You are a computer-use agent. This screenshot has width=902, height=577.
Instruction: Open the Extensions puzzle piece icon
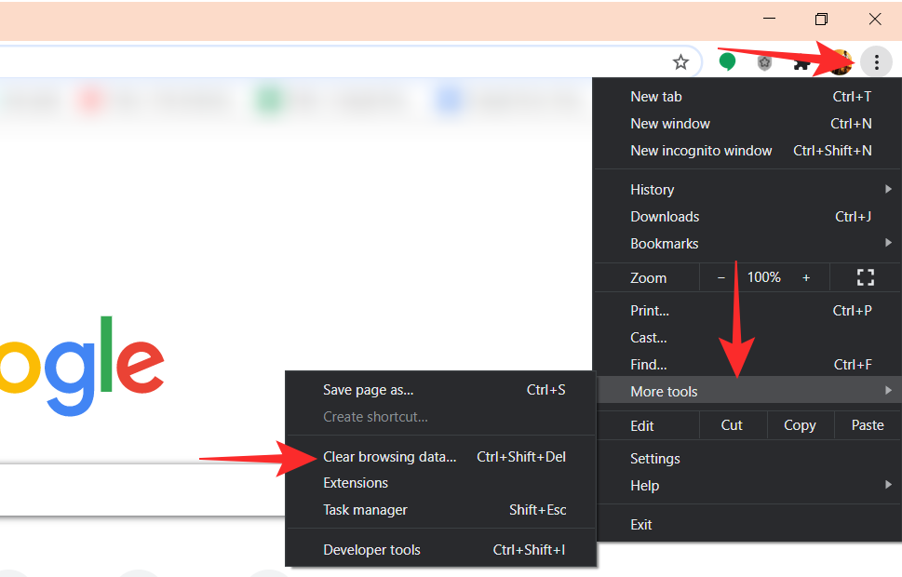(x=801, y=62)
